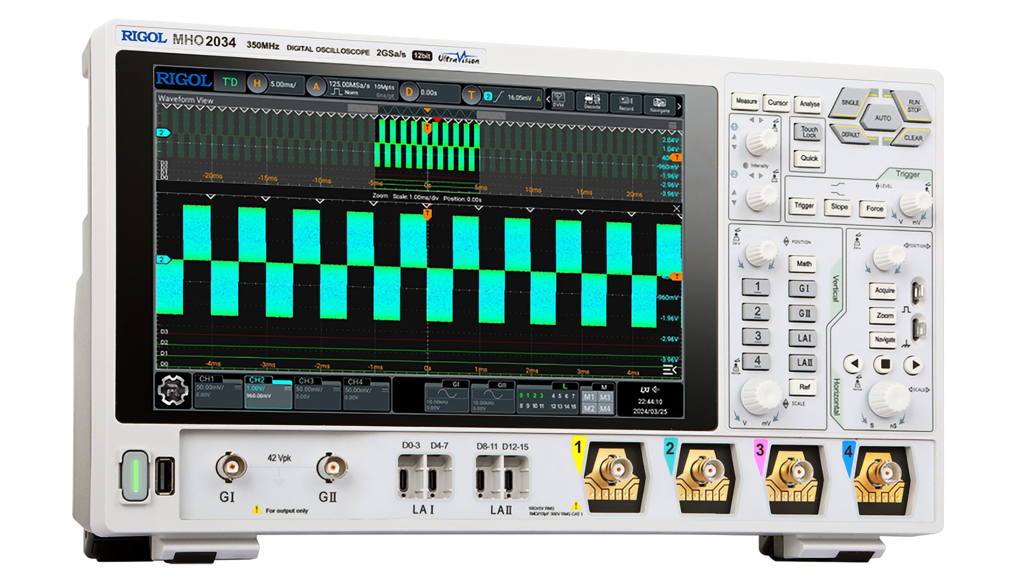The image size is (1016, 582).
Task: Tap the orange D delay icon
Action: 409,92
